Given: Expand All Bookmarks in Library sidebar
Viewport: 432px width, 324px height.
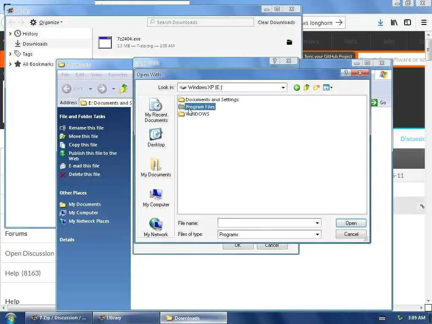Looking at the screenshot, I should coord(10,64).
